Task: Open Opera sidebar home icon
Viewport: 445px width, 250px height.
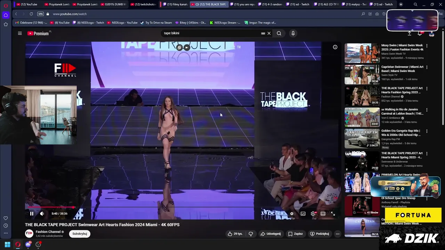Action: [x=6, y=15]
